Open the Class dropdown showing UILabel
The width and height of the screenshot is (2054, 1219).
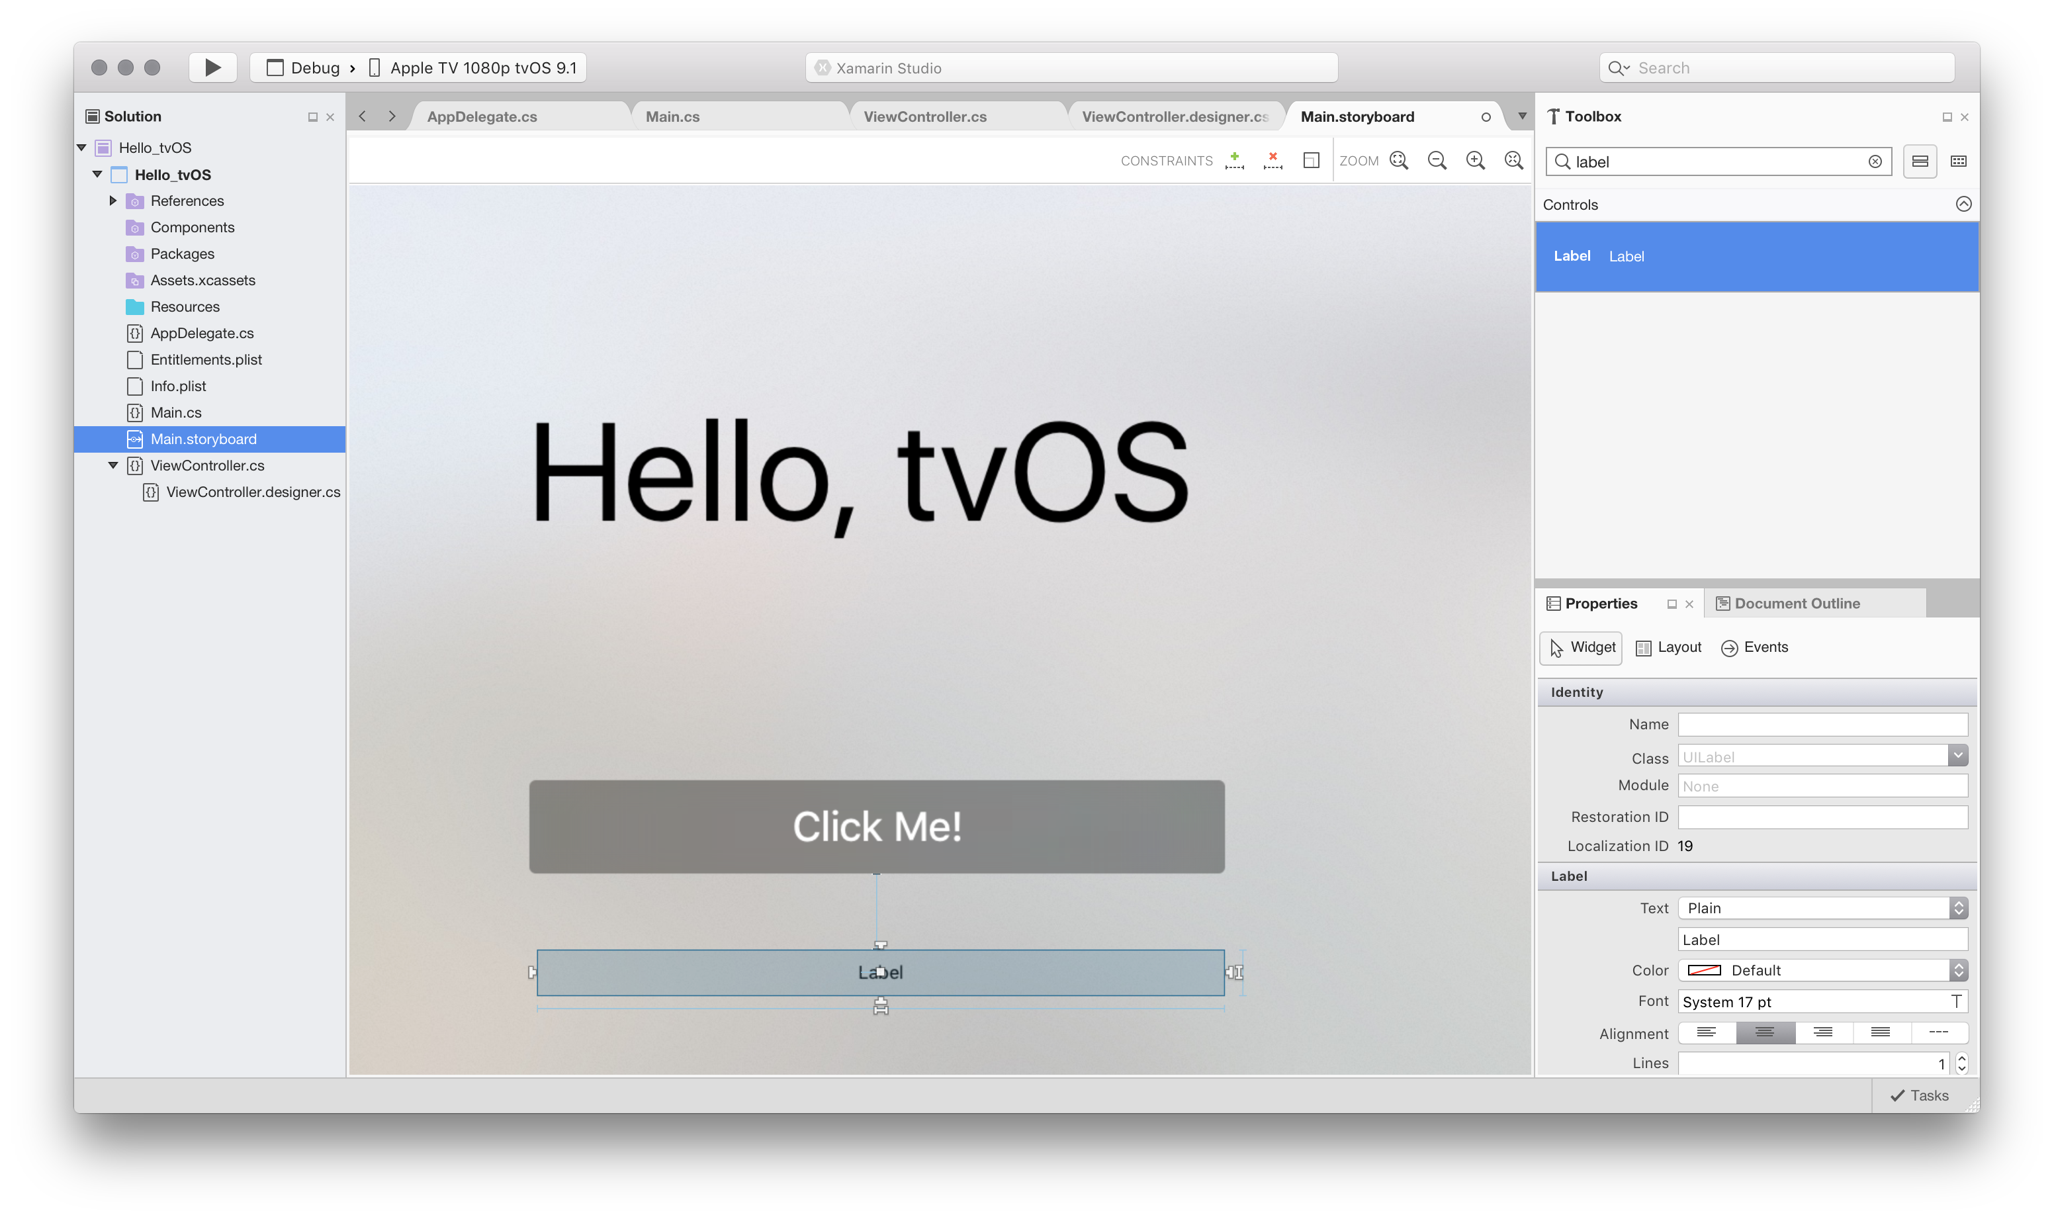(x=1959, y=756)
